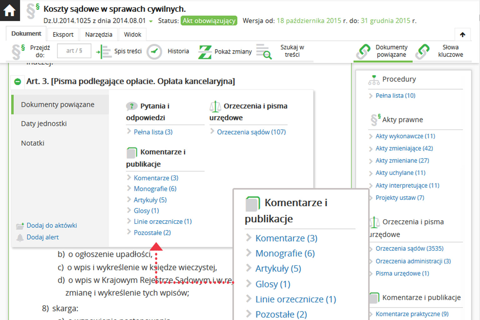Click Dodaj alert bell icon
This screenshot has width=480, height=320.
point(20,237)
